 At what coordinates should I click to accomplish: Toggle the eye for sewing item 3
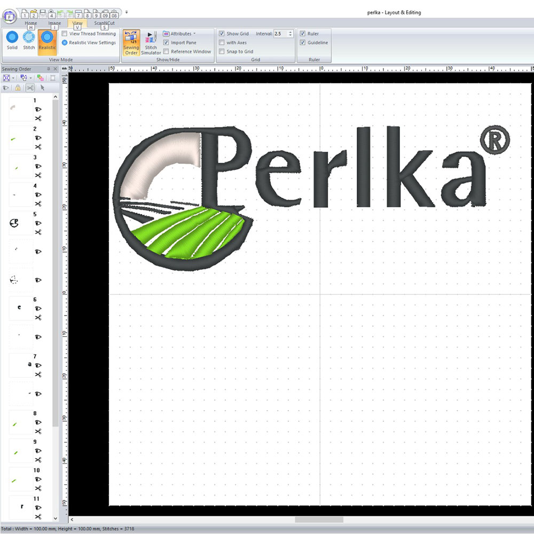[x=38, y=166]
